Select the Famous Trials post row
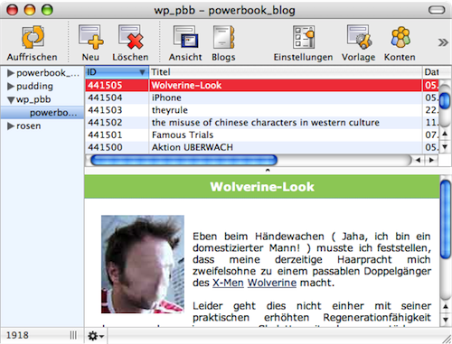Screen dimensions: 452x344 click(261, 135)
